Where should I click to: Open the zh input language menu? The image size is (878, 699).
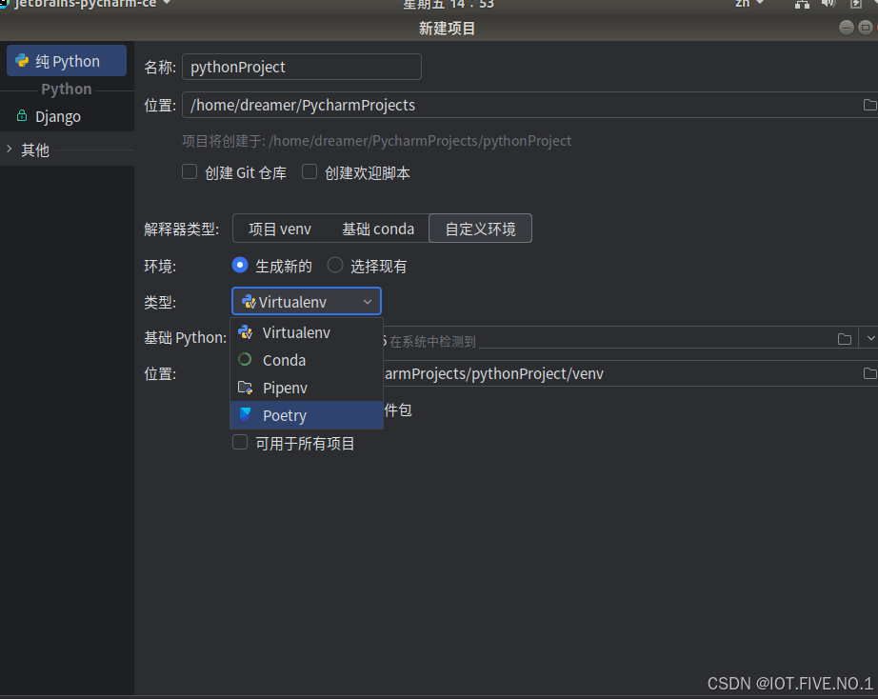pos(748,4)
